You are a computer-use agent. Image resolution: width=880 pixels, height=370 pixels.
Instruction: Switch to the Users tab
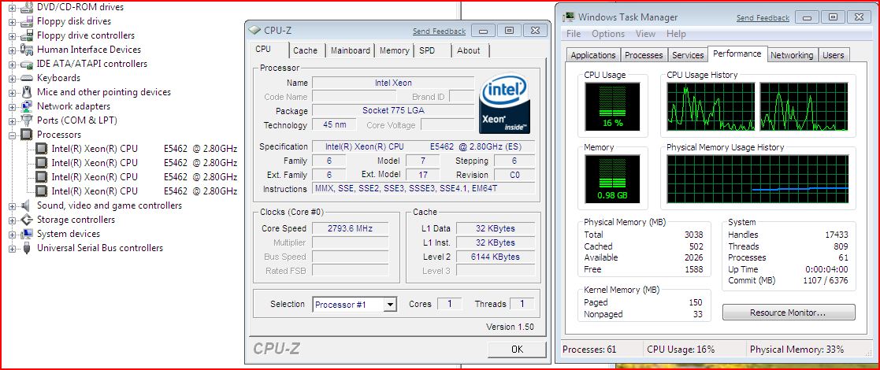(x=834, y=55)
